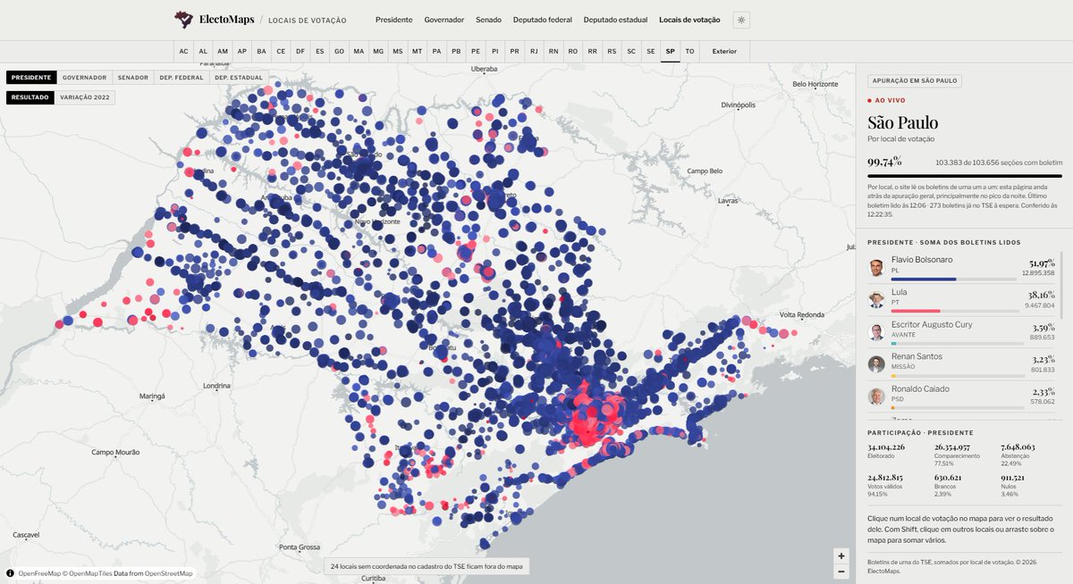1073x584 pixels.
Task: Select the SP state tab
Action: (x=671, y=52)
